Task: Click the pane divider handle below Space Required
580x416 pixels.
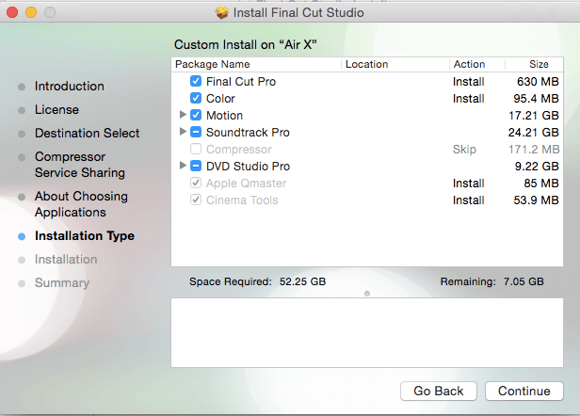Action: (366, 294)
